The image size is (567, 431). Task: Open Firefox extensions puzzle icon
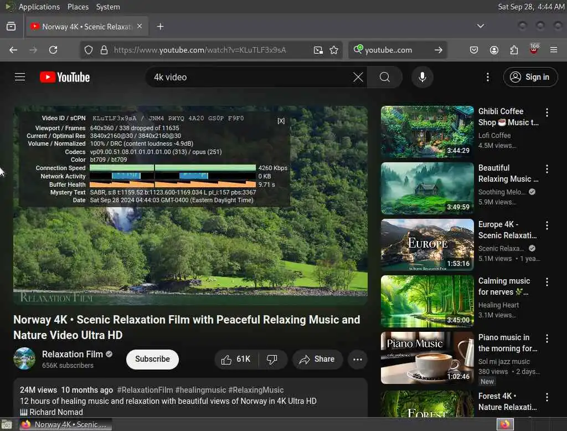click(x=514, y=50)
